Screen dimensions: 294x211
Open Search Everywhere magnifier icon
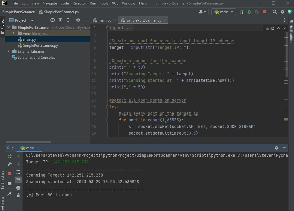pyautogui.click(x=275, y=12)
